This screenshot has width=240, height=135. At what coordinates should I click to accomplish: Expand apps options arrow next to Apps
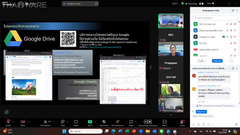tap(135, 122)
